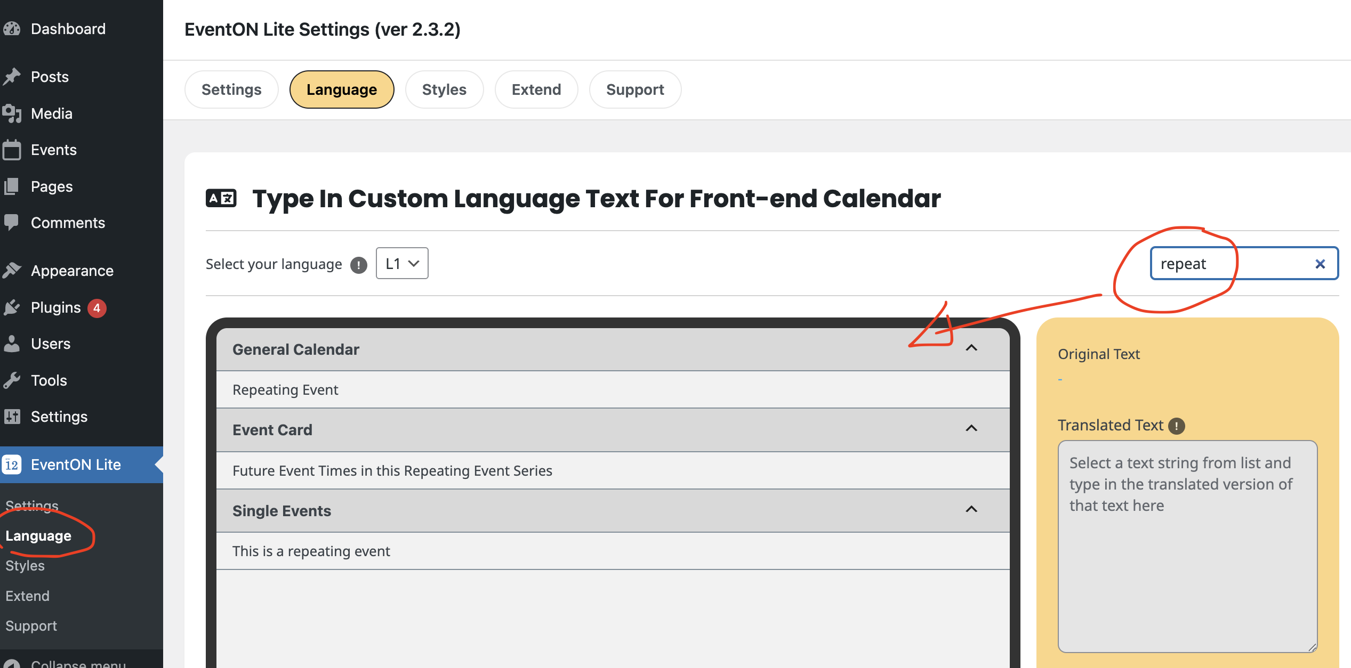
Task: Click the Events calendar icon
Action: click(12, 150)
